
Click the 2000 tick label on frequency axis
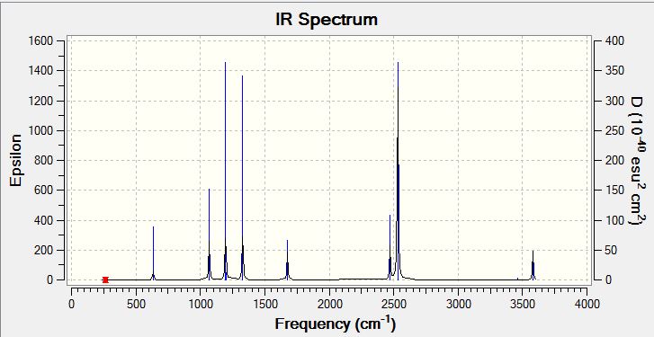[x=329, y=304]
